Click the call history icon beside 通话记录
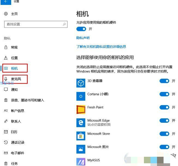Image resolution: width=178 pixels, height=166 pixels. (x=6, y=142)
